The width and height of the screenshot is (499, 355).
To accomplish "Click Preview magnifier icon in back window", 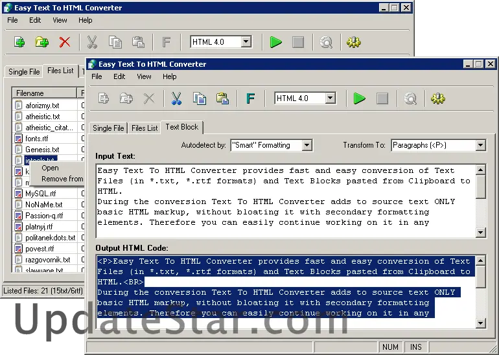I will pyautogui.click(x=326, y=42).
